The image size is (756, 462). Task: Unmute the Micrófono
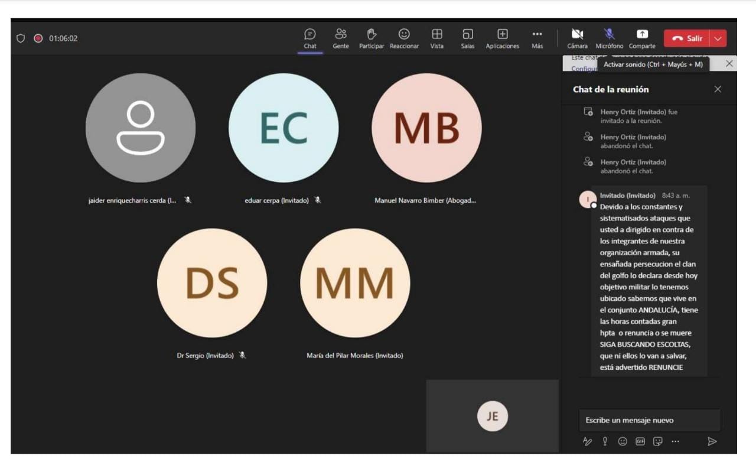(609, 38)
